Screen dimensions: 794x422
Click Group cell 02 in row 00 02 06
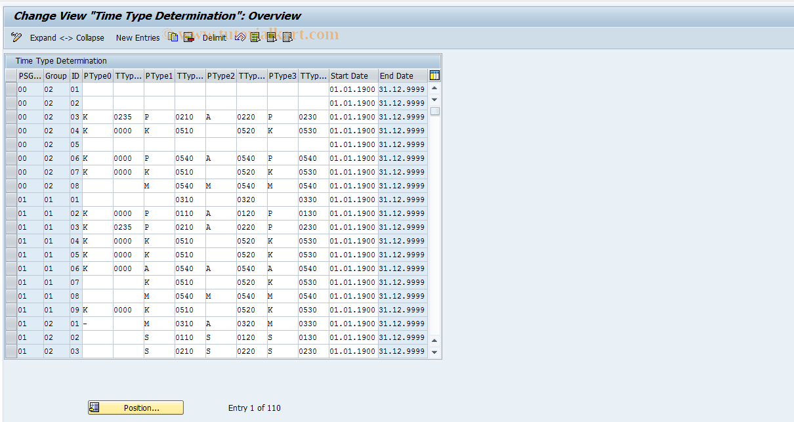(56, 158)
